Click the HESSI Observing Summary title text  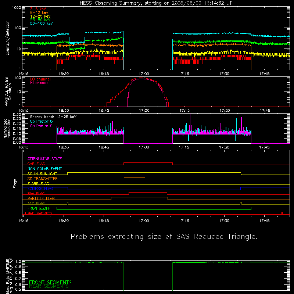click(x=155, y=3)
